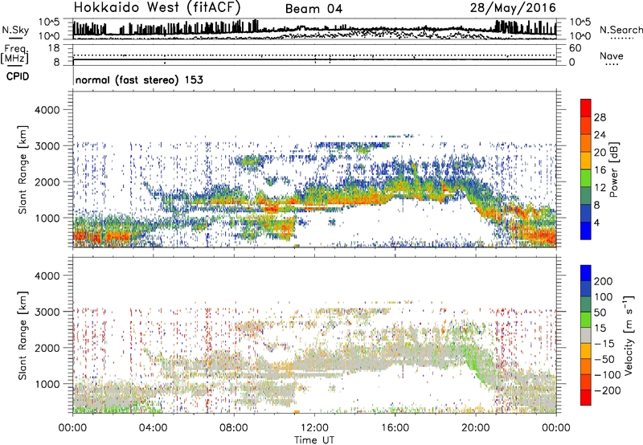
Task: Click the "20" tick on the Power scale
Action: 600,153
